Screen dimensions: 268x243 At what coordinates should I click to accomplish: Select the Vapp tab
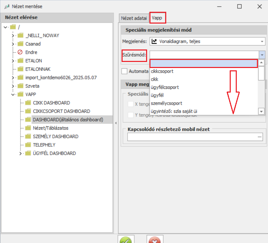[158, 18]
